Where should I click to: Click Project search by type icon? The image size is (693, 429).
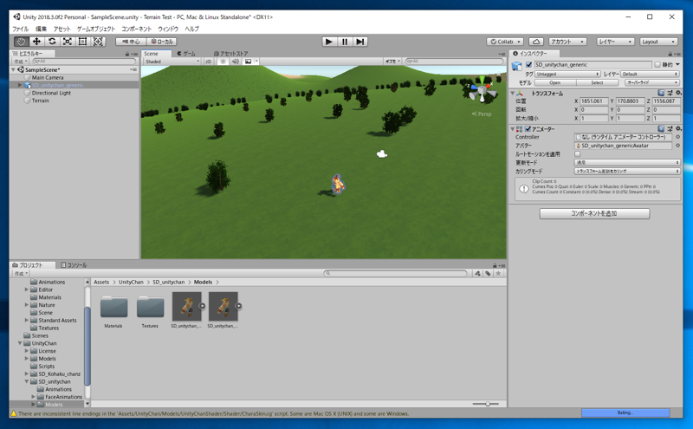[478, 273]
